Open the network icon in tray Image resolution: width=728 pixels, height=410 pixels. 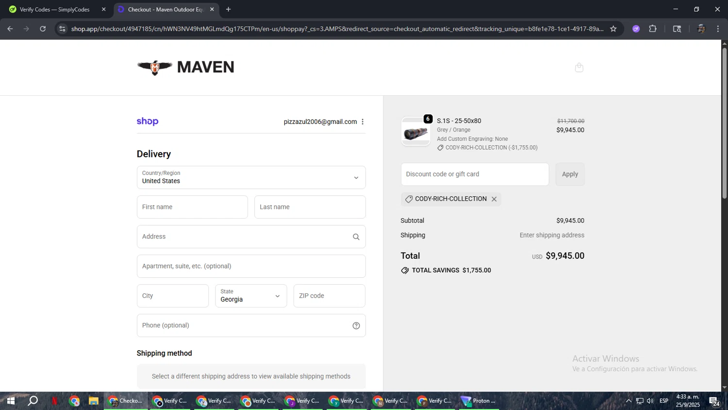(640, 401)
